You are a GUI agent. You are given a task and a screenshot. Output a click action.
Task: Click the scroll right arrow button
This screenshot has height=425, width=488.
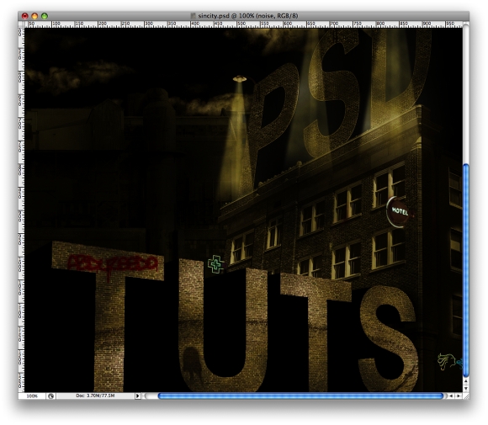(459, 396)
